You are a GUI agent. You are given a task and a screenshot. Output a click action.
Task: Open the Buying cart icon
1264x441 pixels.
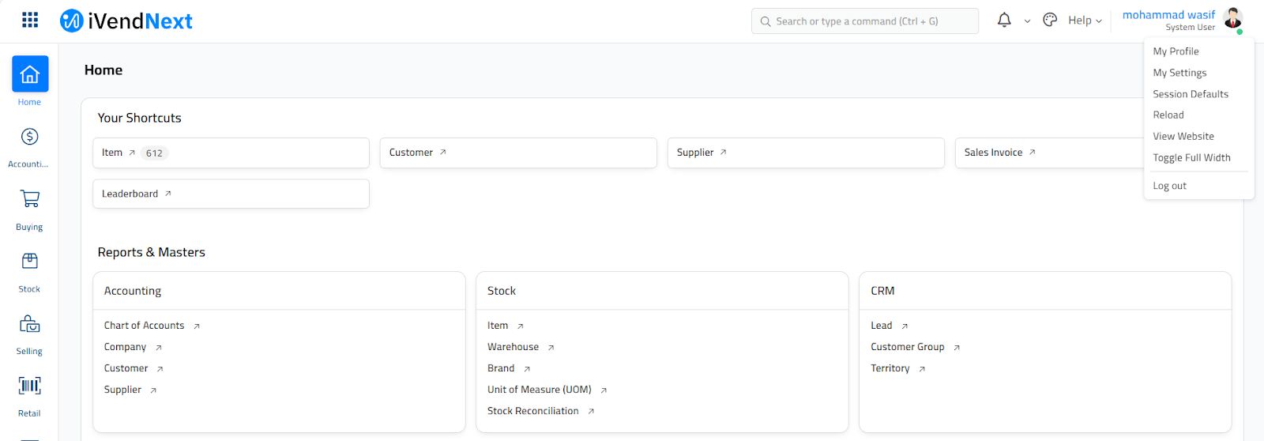point(30,199)
